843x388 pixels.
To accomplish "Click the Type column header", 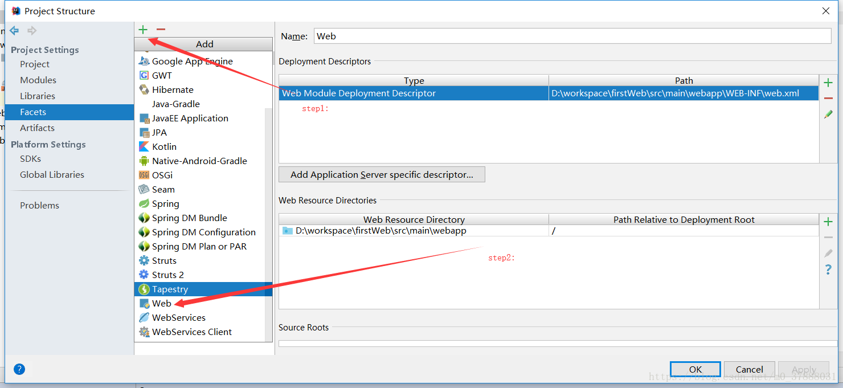I will click(414, 80).
